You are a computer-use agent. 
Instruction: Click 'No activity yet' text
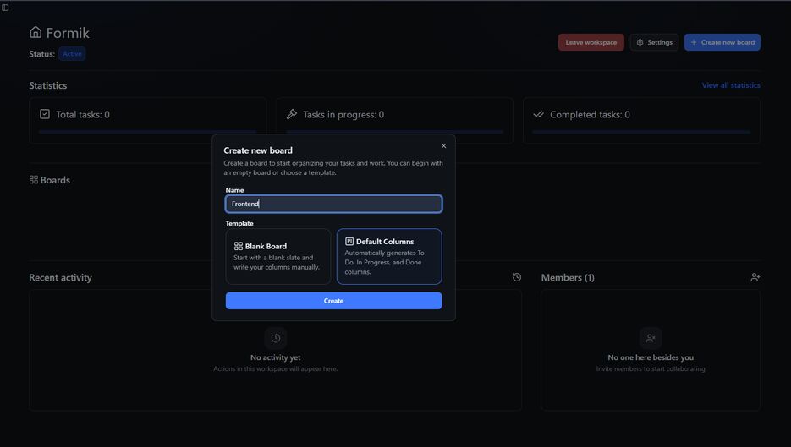276,357
